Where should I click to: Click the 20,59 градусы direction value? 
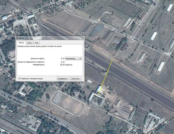click(x=66, y=65)
